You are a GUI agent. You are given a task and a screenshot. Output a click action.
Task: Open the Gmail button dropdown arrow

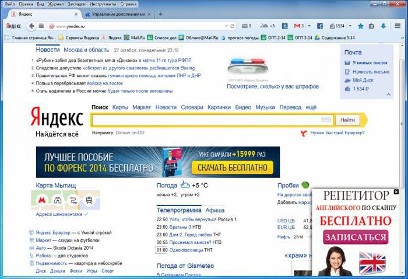pos(309,26)
